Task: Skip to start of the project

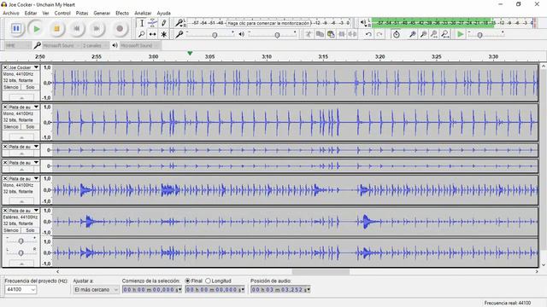Action: click(x=77, y=28)
